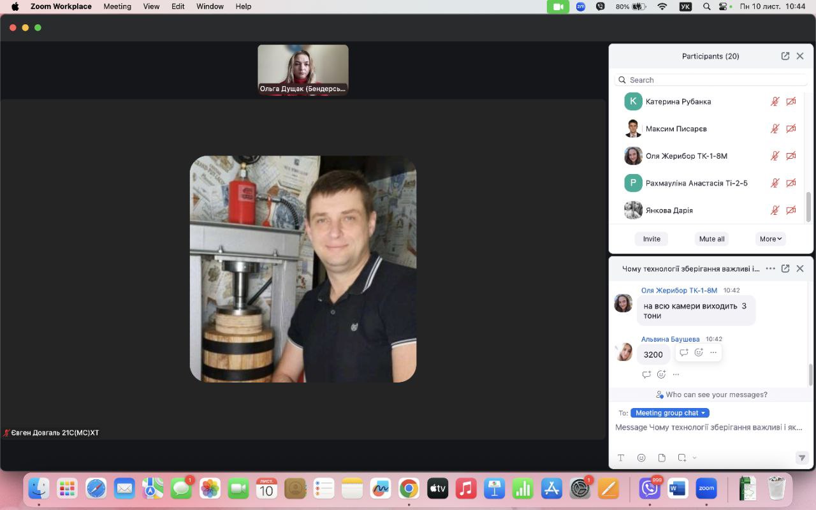The image size is (816, 510).
Task: Open 'Who can see your messages?' link
Action: [x=711, y=395]
